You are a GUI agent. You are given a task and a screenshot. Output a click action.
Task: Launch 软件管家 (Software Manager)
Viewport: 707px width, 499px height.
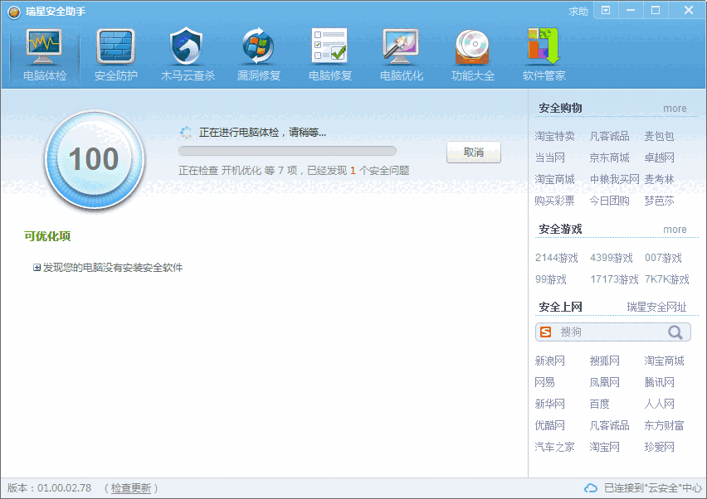coord(544,54)
